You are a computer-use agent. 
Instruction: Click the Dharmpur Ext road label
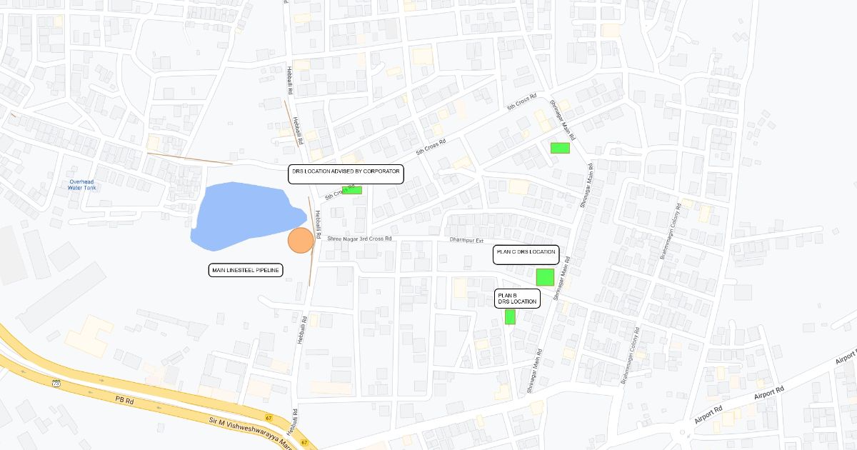tap(467, 240)
